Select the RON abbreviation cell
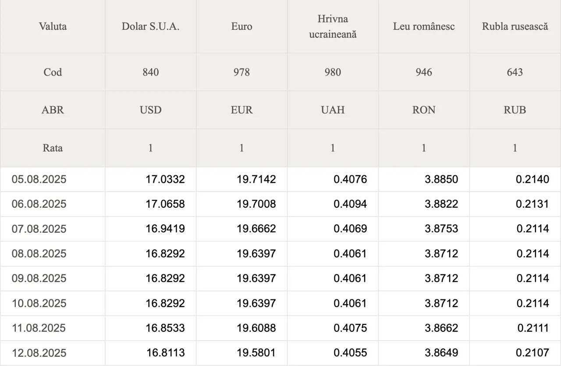Image resolution: width=561 pixels, height=366 pixels. pos(424,110)
